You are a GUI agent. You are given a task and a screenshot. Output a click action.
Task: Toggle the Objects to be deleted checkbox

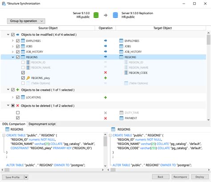point(13,106)
